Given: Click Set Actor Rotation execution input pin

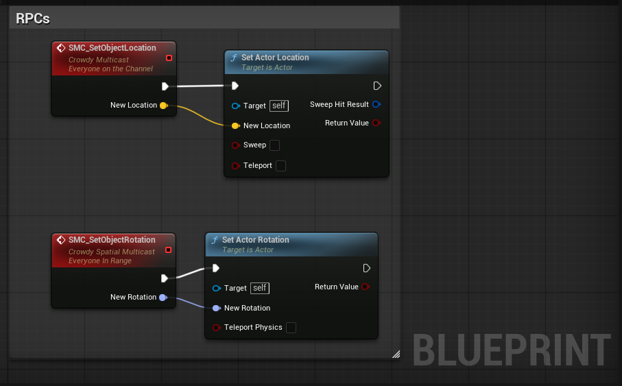Looking at the screenshot, I should coord(216,268).
